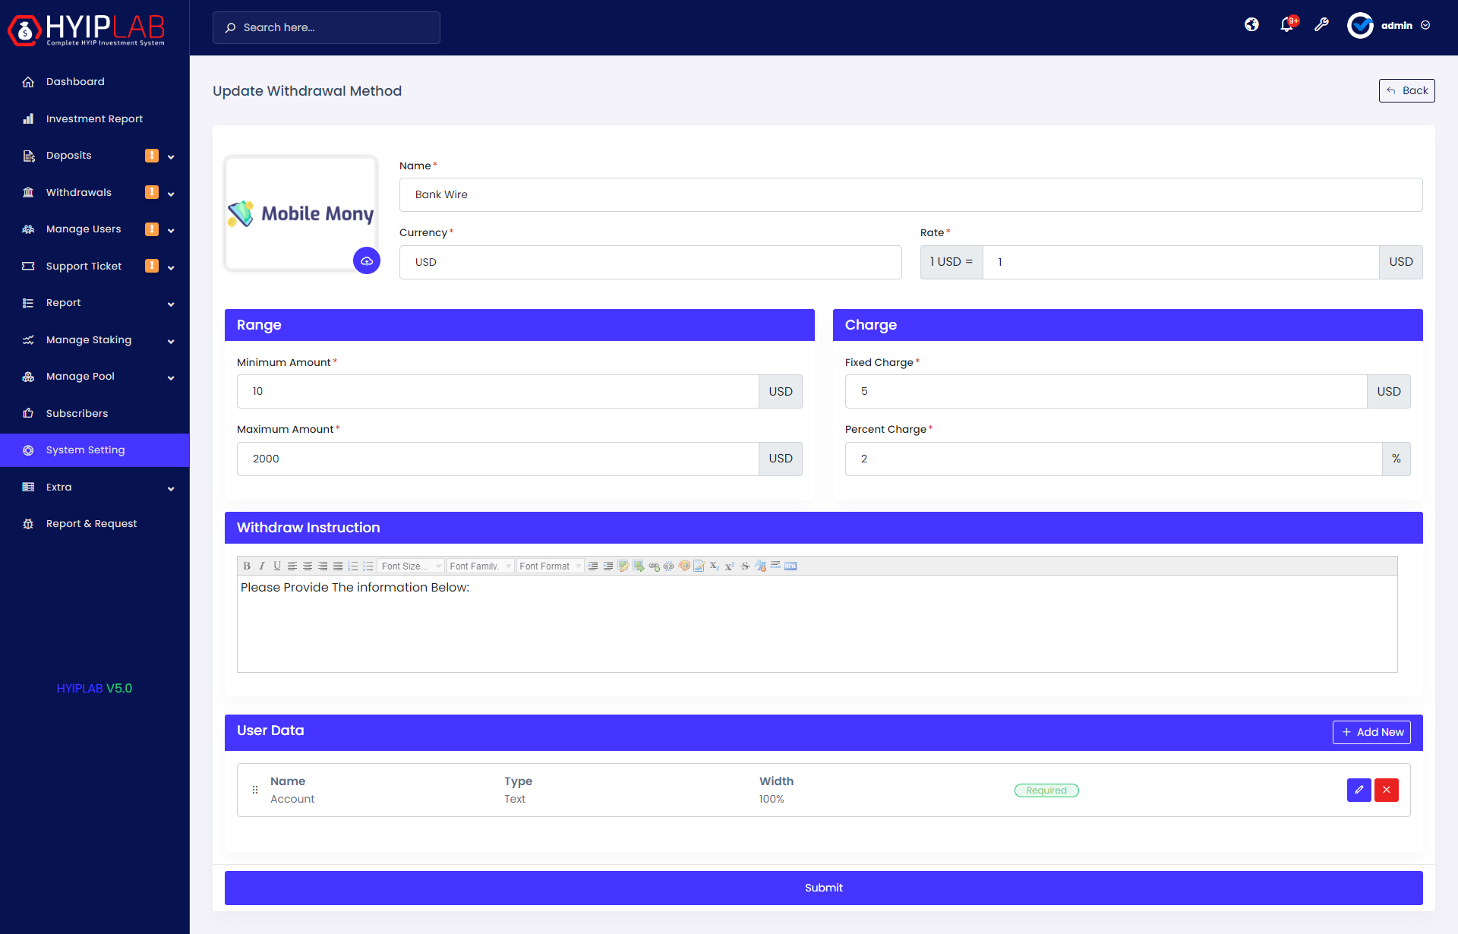Toggle italic in the instruction editor
The width and height of the screenshot is (1458, 934).
(262, 566)
